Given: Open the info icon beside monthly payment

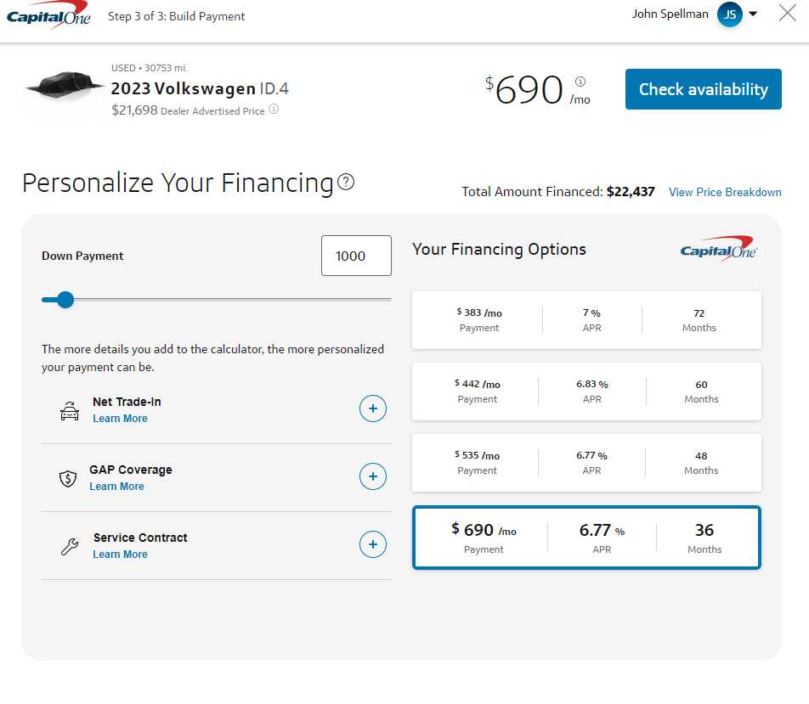Looking at the screenshot, I should pyautogui.click(x=580, y=82).
